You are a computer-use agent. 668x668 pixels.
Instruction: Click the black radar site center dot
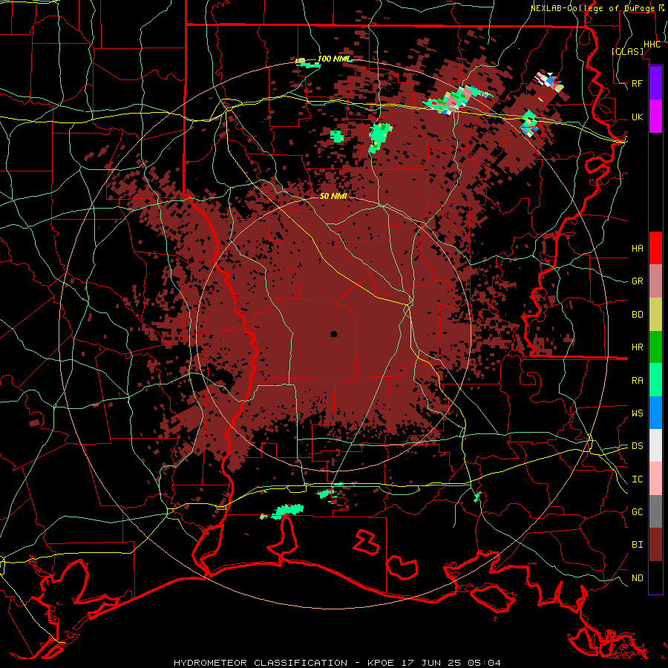tap(333, 335)
